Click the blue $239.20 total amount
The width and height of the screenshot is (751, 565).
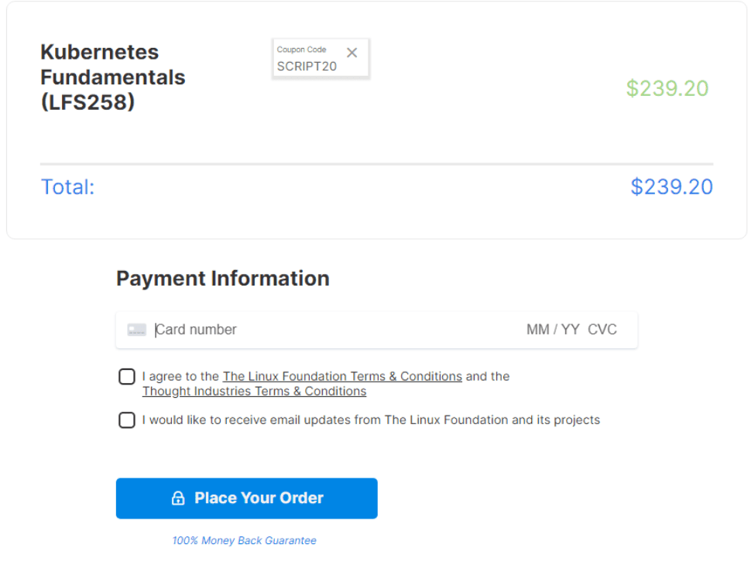(671, 187)
